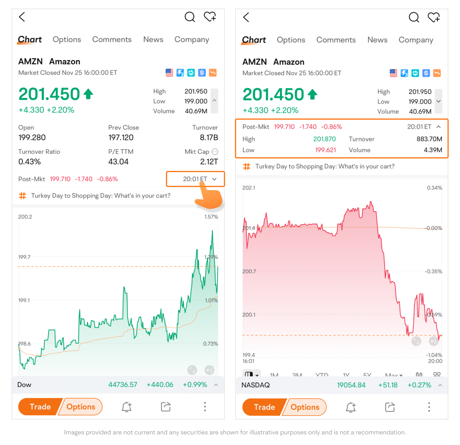Expand post-market details via left 20:01 ET chevron
The width and height of the screenshot is (460, 445).
click(x=214, y=179)
